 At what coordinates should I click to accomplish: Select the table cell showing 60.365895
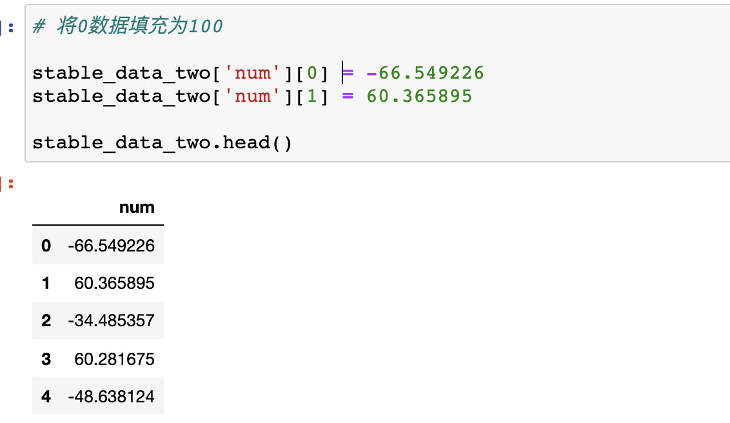click(x=115, y=283)
